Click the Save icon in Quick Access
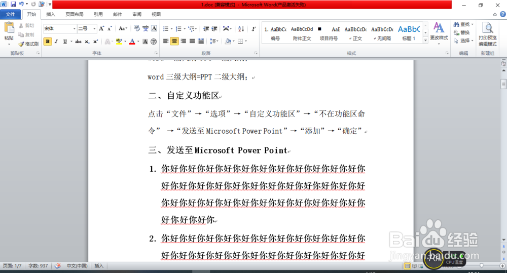Viewport: 507px width, 273px height. [x=13, y=4]
